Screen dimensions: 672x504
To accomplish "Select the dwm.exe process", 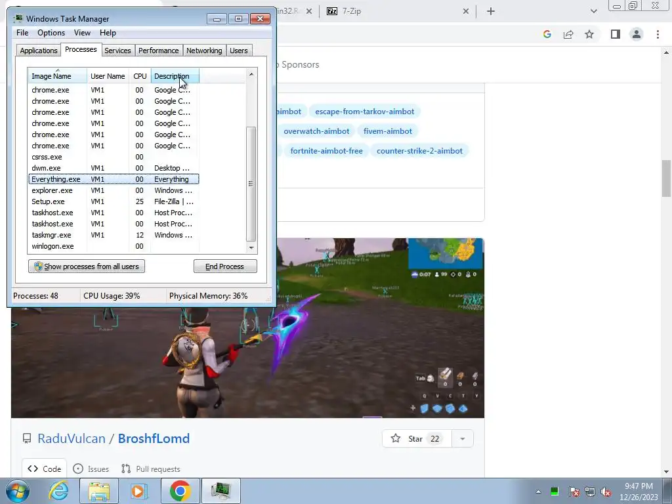I will (x=114, y=168).
